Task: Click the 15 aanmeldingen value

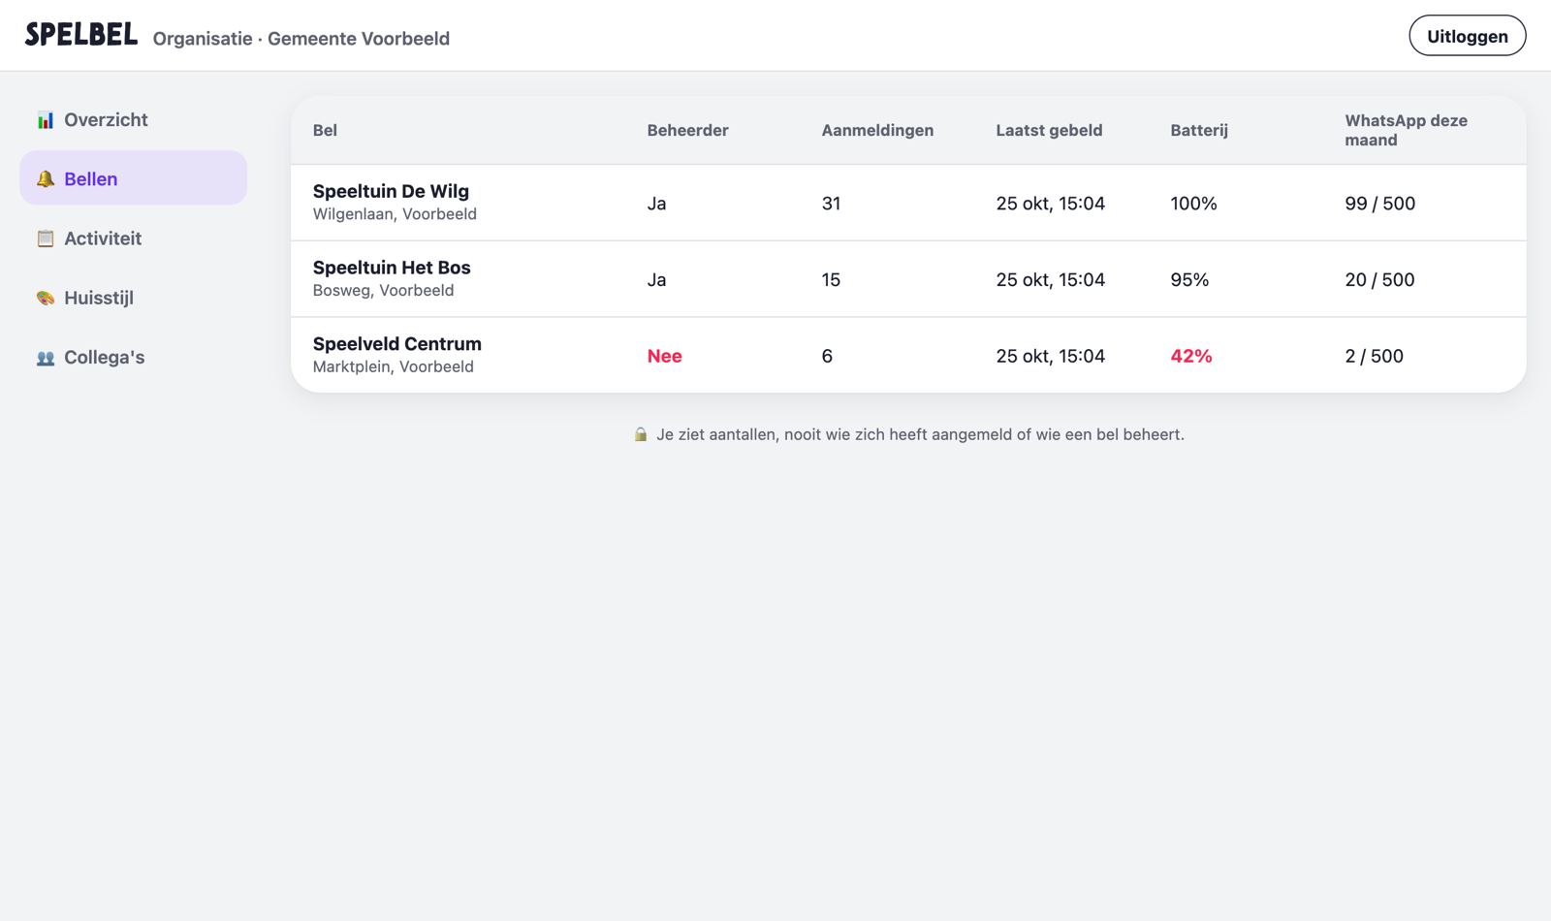Action: coord(831,280)
